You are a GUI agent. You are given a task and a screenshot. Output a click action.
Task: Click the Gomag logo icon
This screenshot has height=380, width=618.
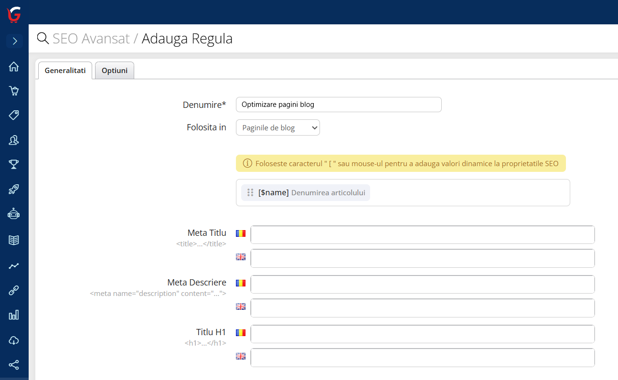14,15
